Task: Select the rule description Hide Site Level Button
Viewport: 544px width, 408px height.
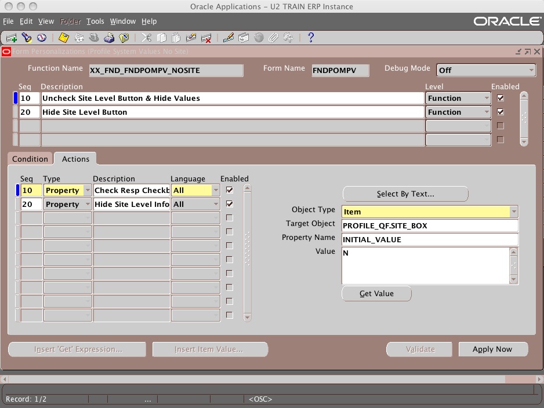Action: click(x=233, y=112)
